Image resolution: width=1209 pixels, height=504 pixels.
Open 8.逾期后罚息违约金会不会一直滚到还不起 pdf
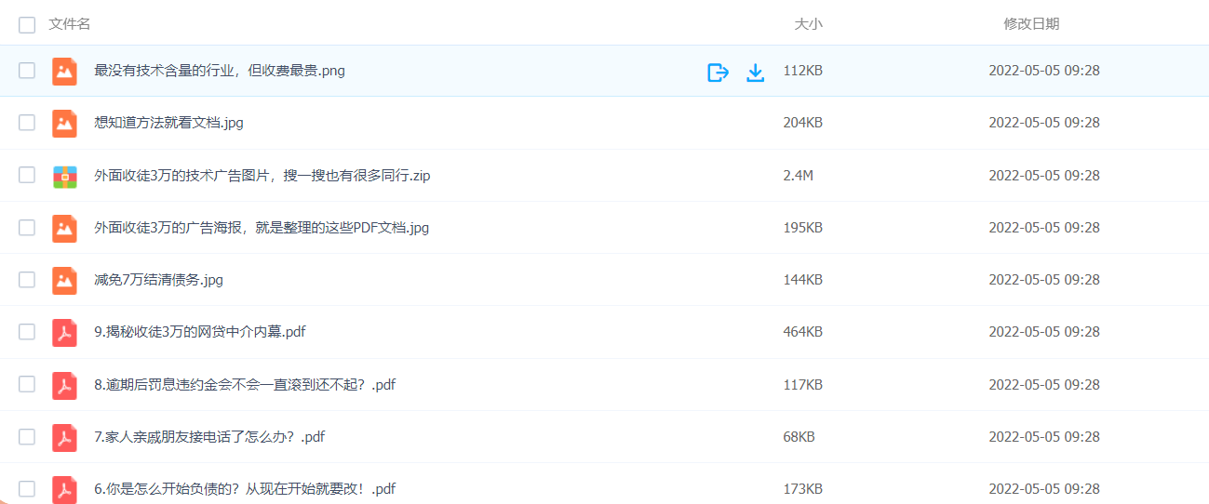coord(245,385)
